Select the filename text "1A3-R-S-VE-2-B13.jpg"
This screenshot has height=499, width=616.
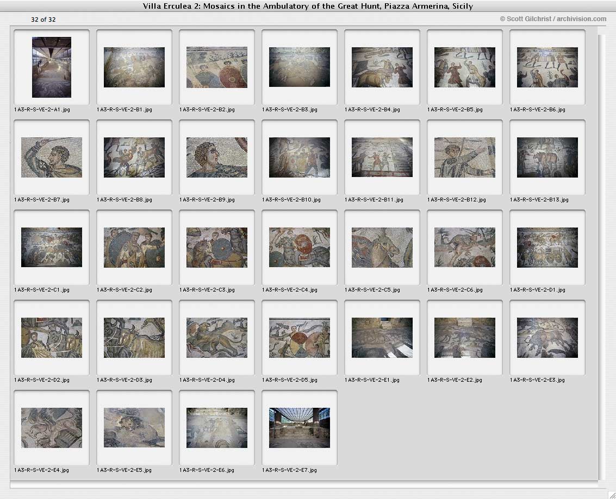point(539,200)
